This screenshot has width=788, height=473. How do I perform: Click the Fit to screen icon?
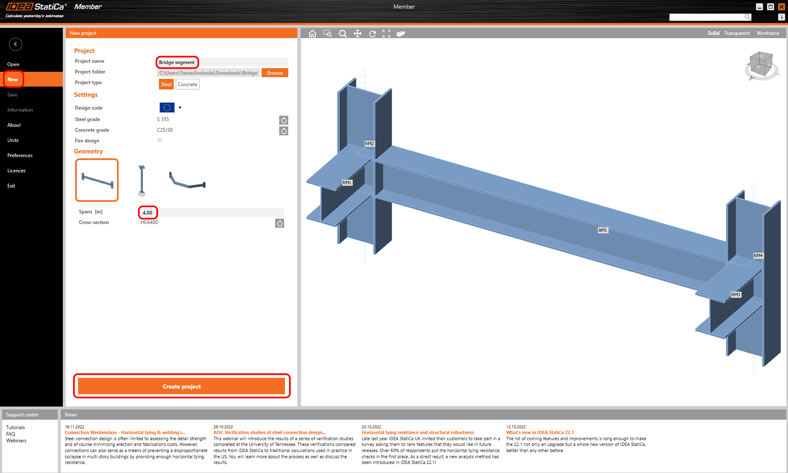(386, 34)
